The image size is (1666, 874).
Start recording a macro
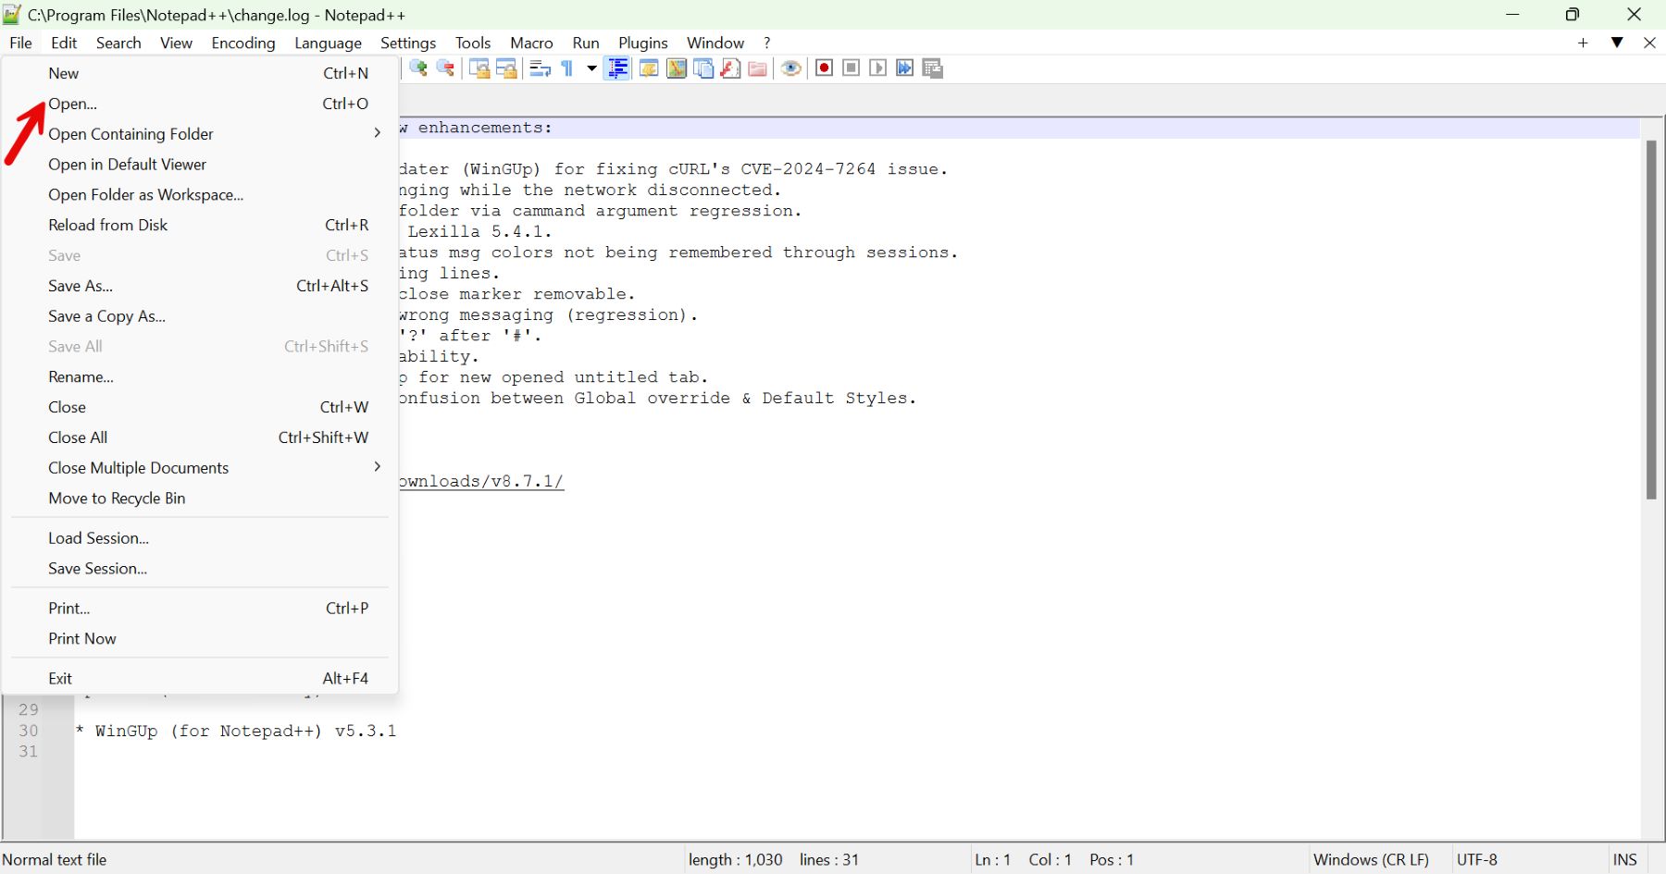tap(824, 68)
